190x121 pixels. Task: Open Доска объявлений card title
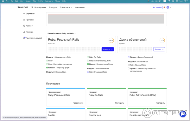pos(133,40)
